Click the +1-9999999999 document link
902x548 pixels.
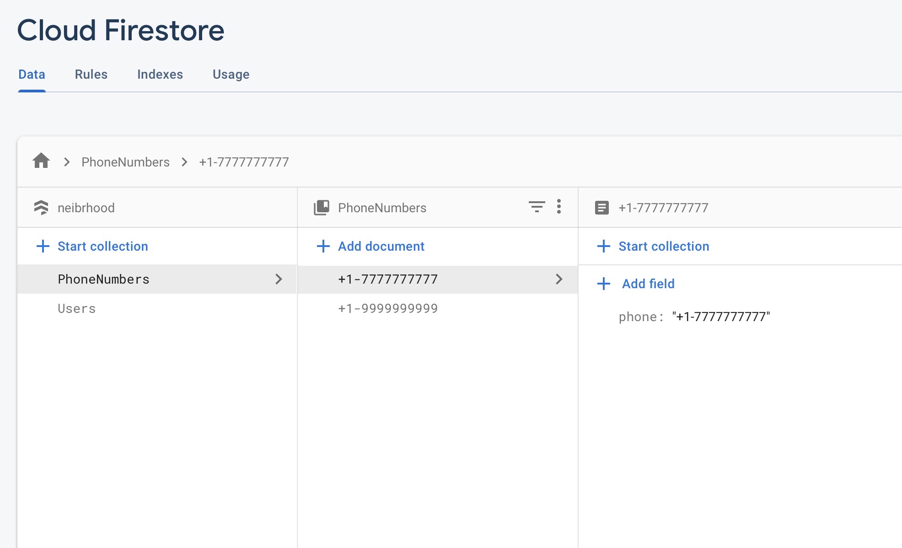387,307
